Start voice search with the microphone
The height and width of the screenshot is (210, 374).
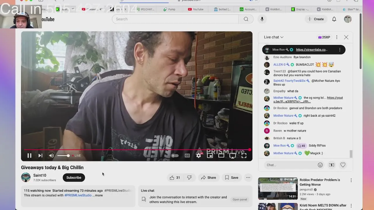(x=262, y=19)
